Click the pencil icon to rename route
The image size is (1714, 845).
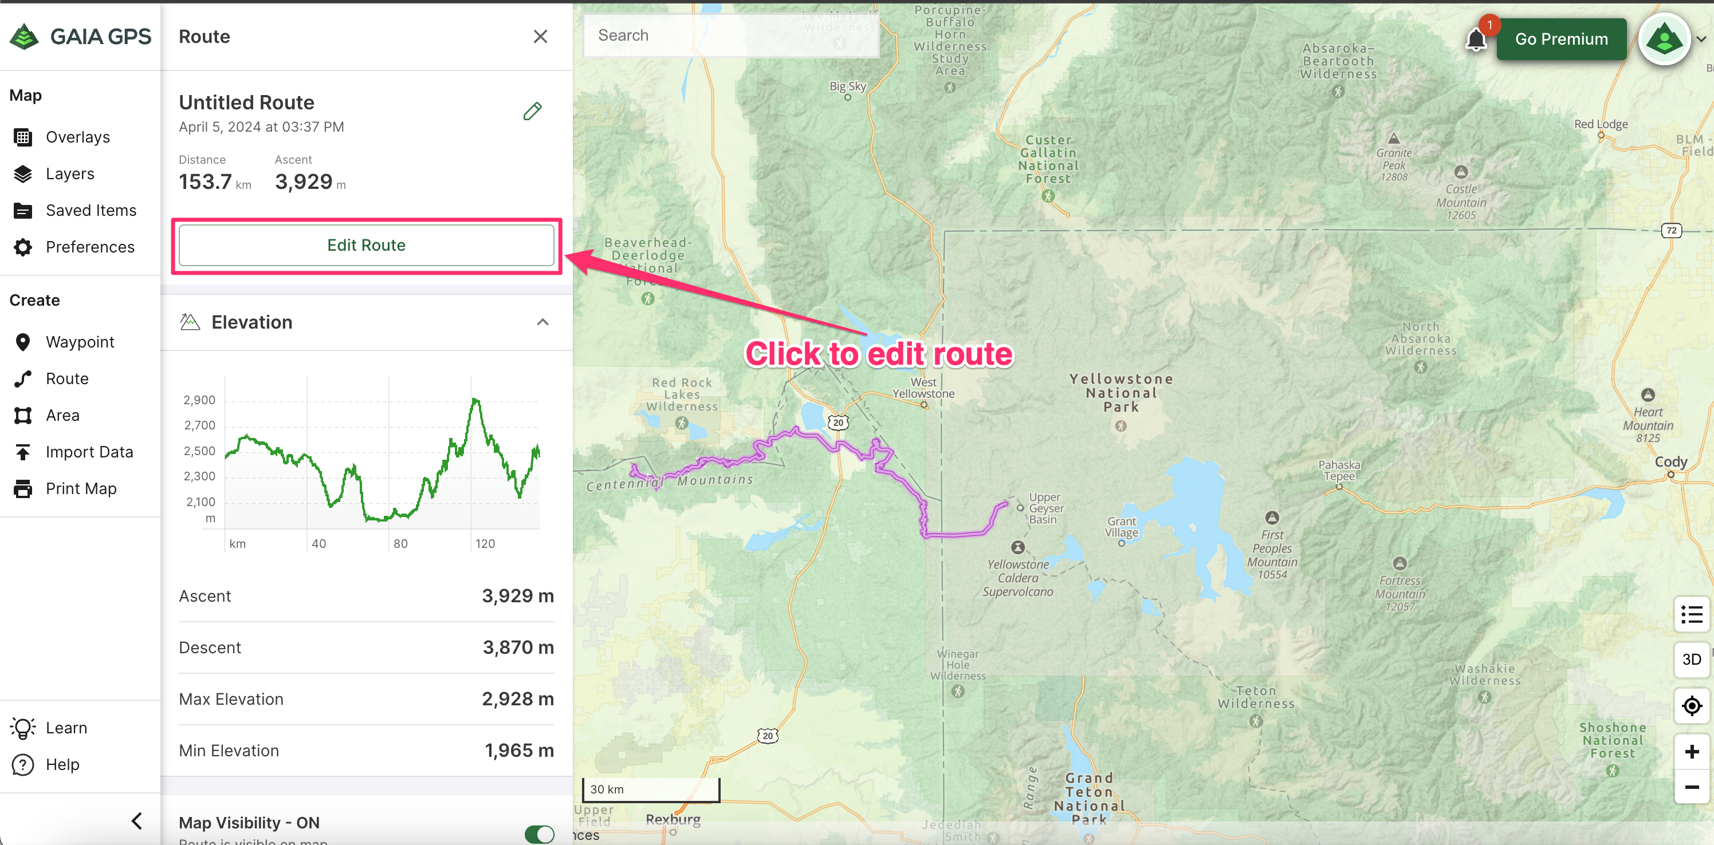point(532,111)
